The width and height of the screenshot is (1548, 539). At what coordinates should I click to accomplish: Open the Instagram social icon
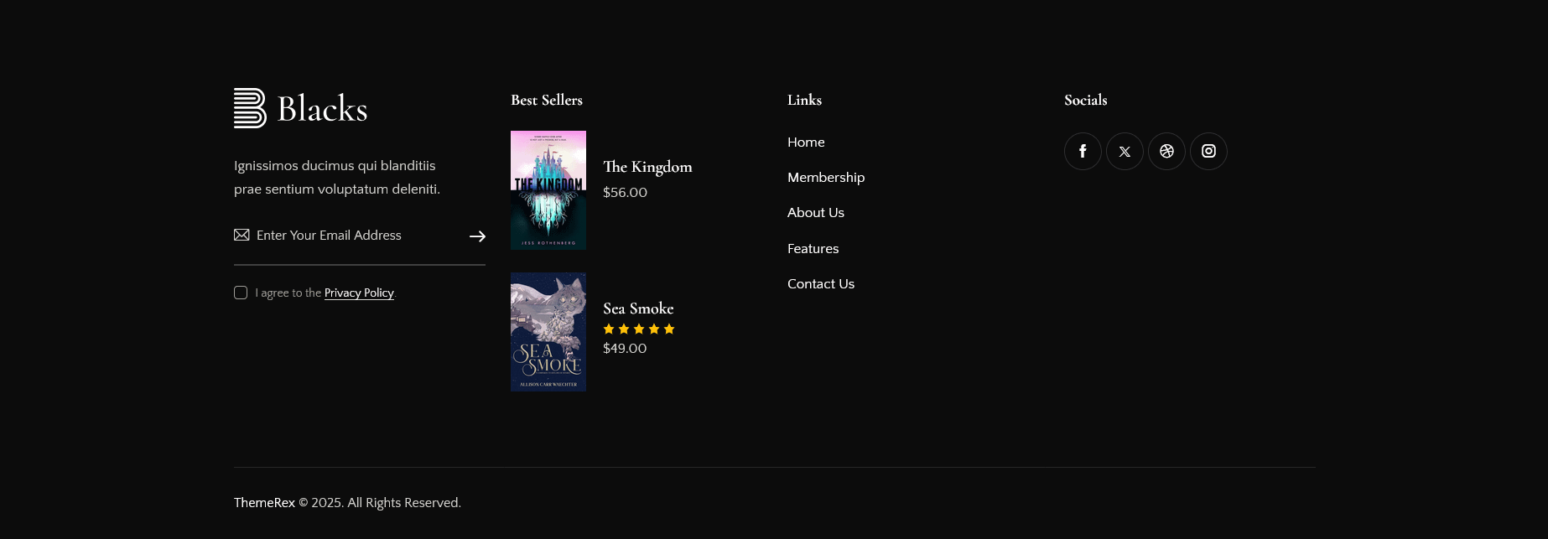[1208, 152]
